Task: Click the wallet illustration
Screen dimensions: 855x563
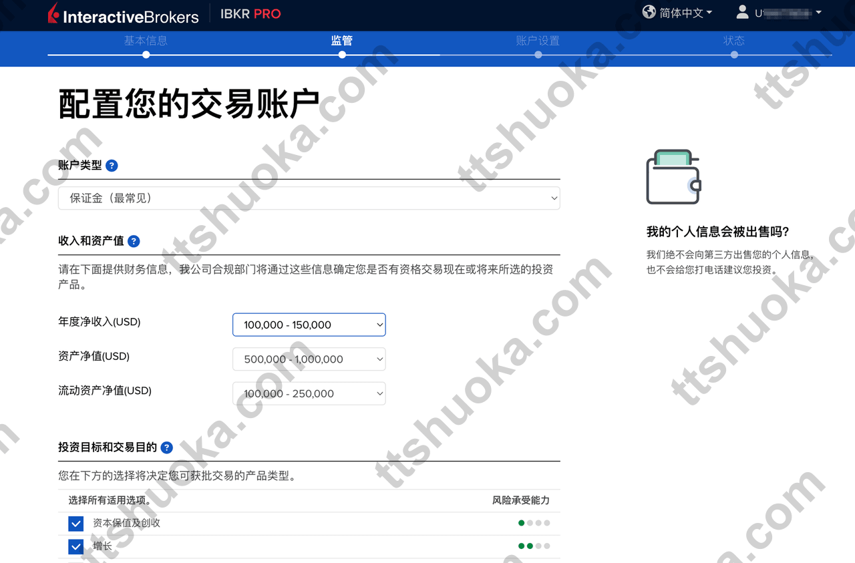Action: [673, 176]
